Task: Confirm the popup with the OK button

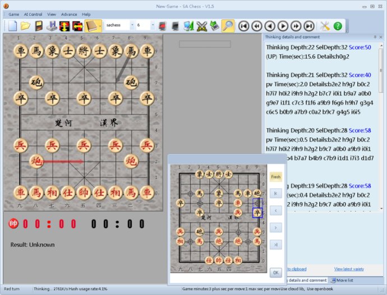Action: (276, 273)
